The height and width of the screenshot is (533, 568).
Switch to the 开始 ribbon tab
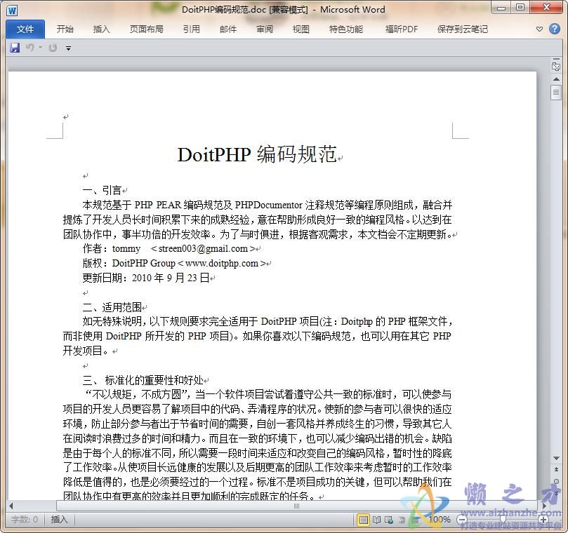(65, 29)
